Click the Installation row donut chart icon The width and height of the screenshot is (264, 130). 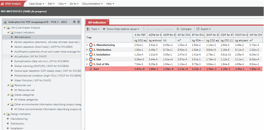[x=91, y=55]
